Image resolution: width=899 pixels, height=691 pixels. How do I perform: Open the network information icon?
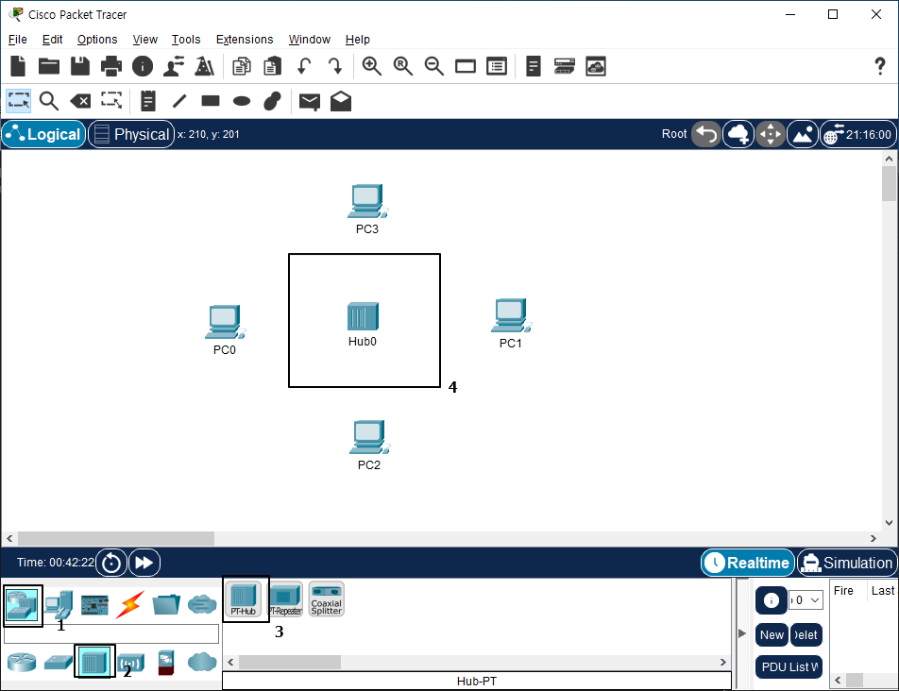click(x=143, y=66)
